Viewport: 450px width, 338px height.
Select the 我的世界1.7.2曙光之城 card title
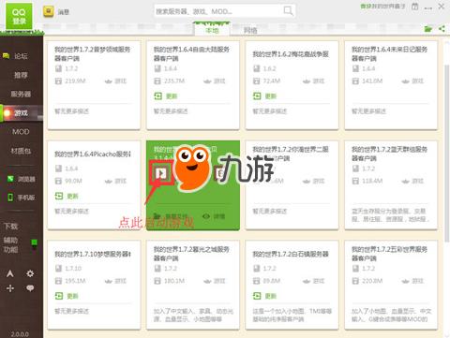[191, 254]
